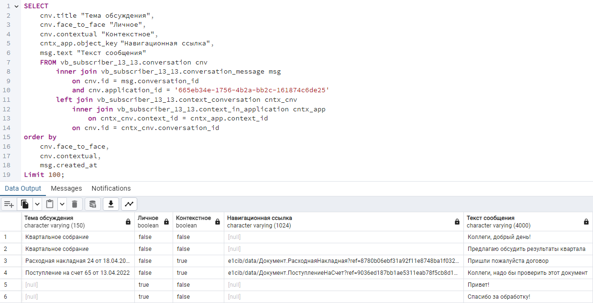The image size is (593, 303).
Task: Collapse the SELECT code fold arrow
Action: [x=17, y=6]
